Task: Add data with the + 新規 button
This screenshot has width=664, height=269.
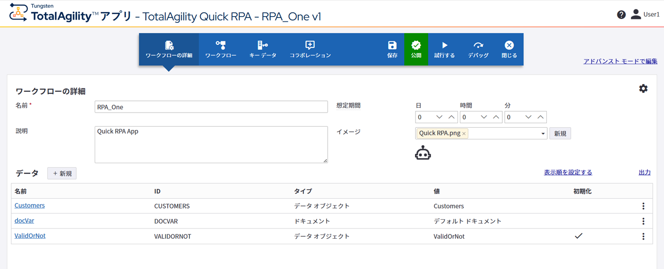Action: [x=62, y=173]
